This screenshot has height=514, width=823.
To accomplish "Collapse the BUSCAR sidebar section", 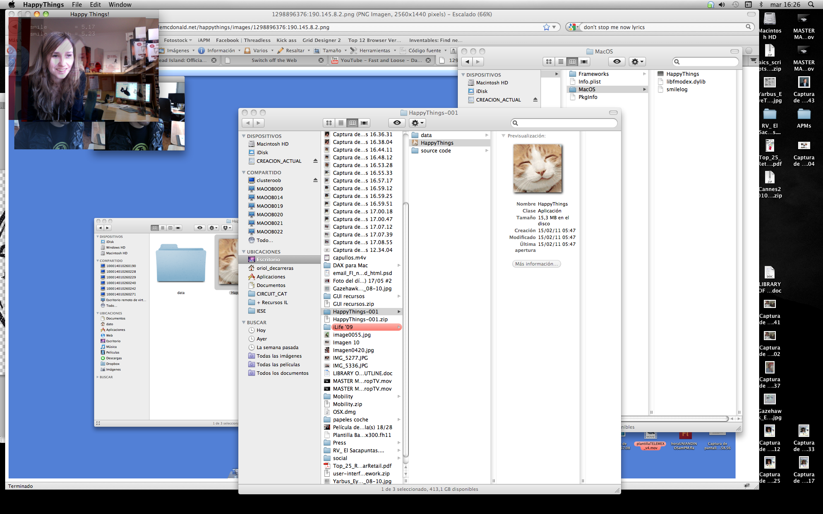I will click(243, 323).
